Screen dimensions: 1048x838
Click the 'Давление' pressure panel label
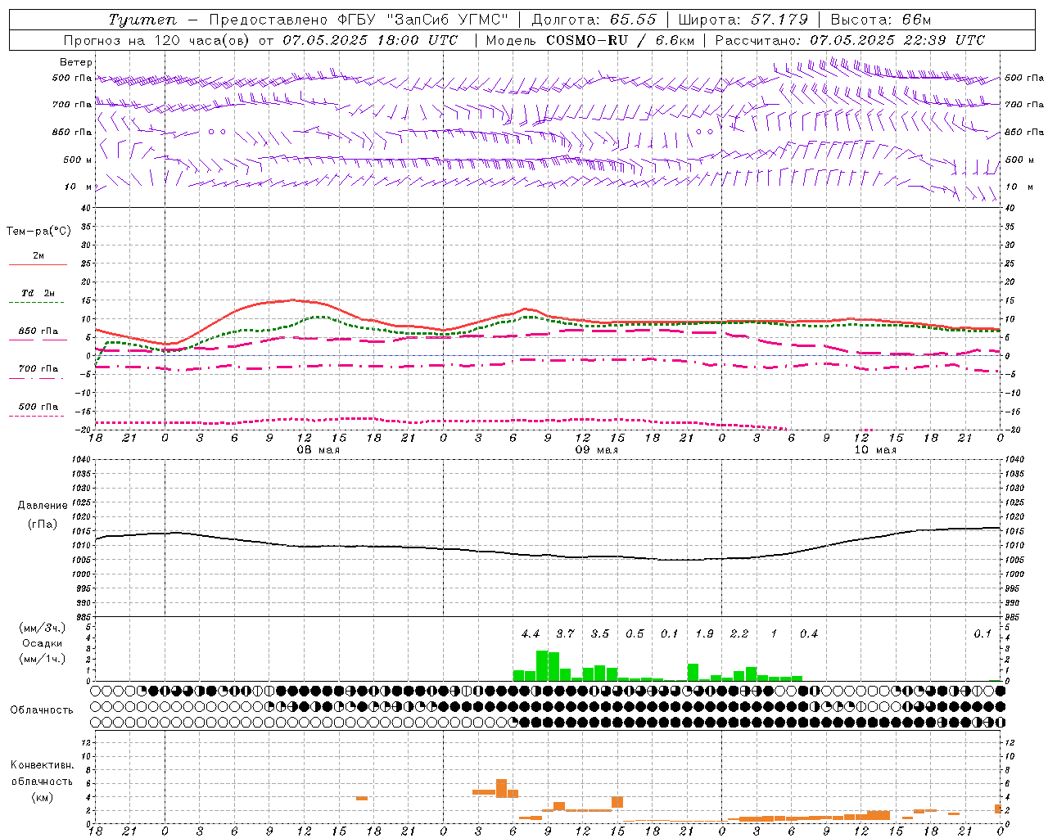[x=43, y=506]
